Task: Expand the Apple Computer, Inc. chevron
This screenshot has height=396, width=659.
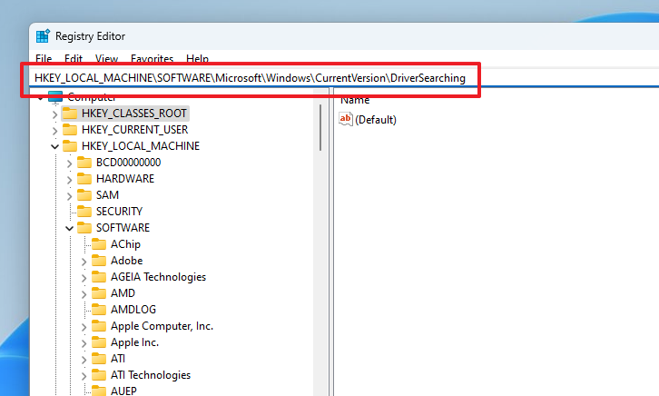Action: 84,327
